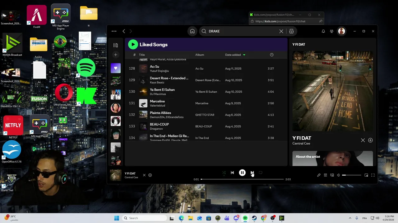Open artist Kays Beatz
Screen dimensions: 398x223
pos(157,82)
